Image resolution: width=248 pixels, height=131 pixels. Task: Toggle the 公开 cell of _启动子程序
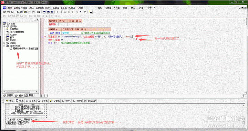[77, 33]
